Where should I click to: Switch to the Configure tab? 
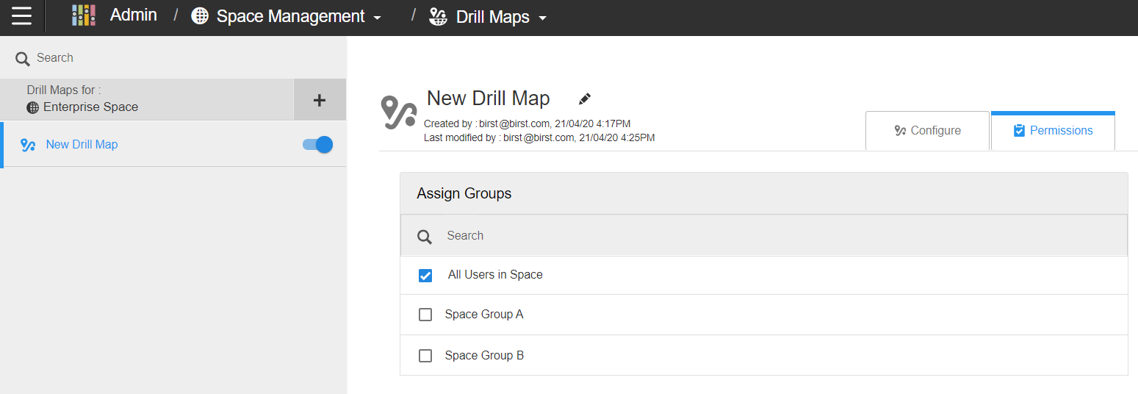[928, 131]
